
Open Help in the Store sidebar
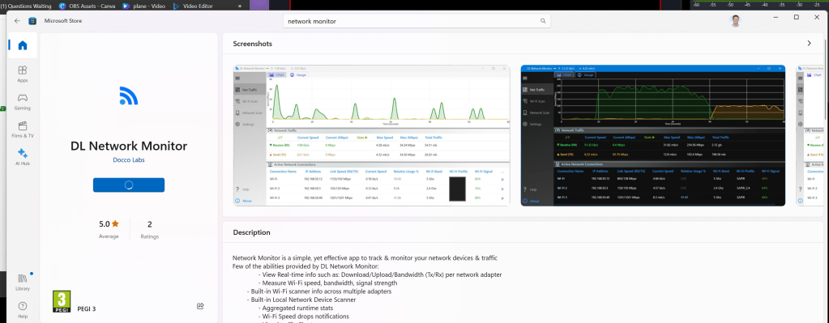tap(23, 309)
